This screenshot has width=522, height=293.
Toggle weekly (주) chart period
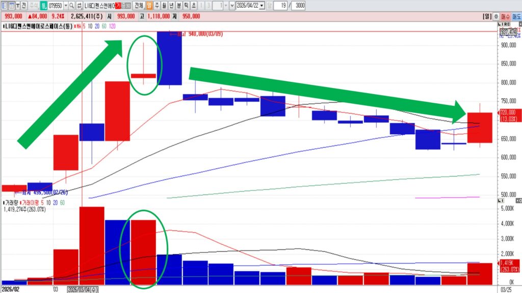pos(156,6)
